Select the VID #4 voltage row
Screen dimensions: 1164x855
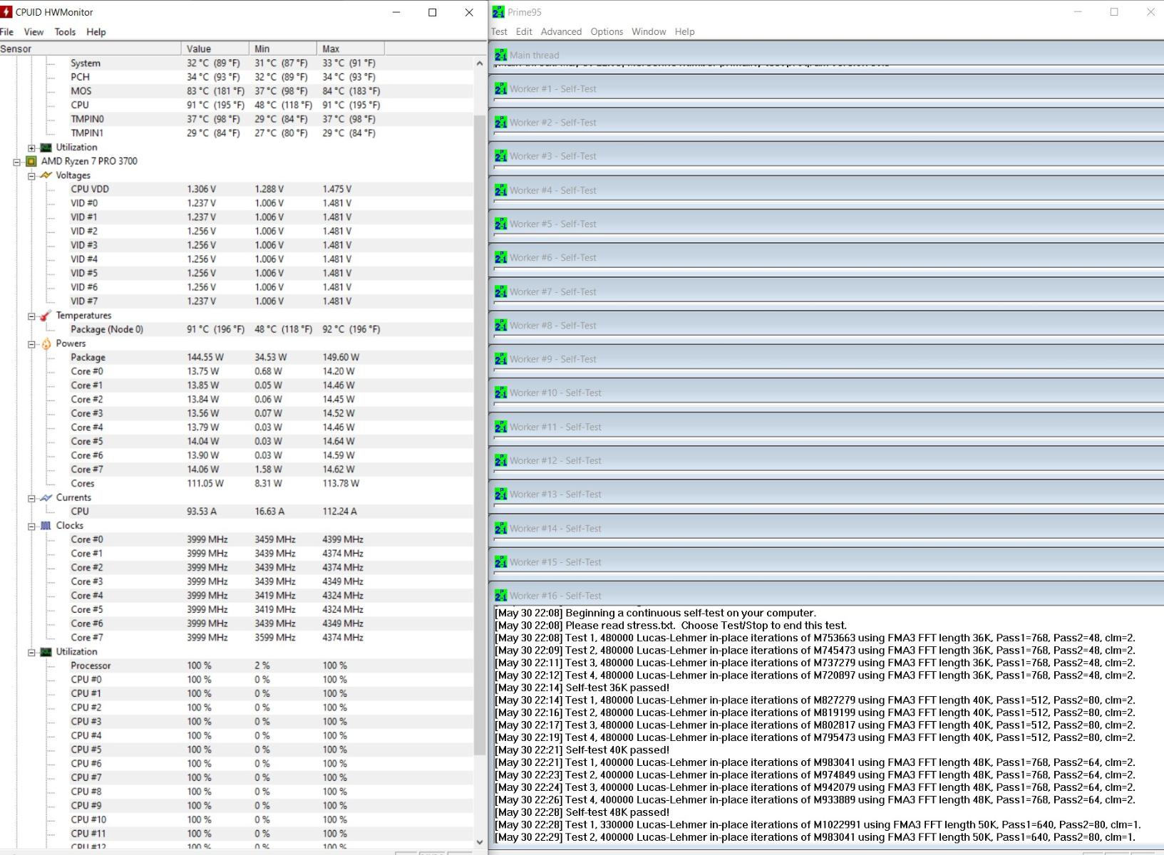[x=237, y=259]
